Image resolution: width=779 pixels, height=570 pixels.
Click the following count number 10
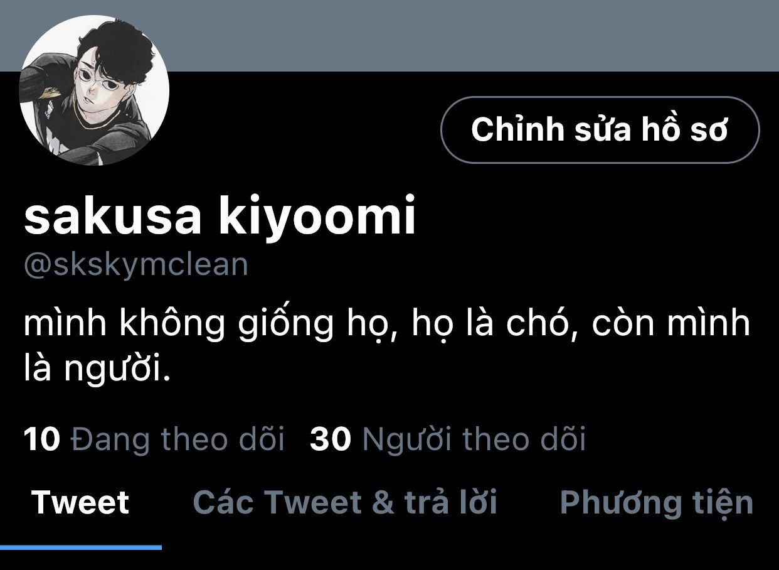(x=42, y=439)
